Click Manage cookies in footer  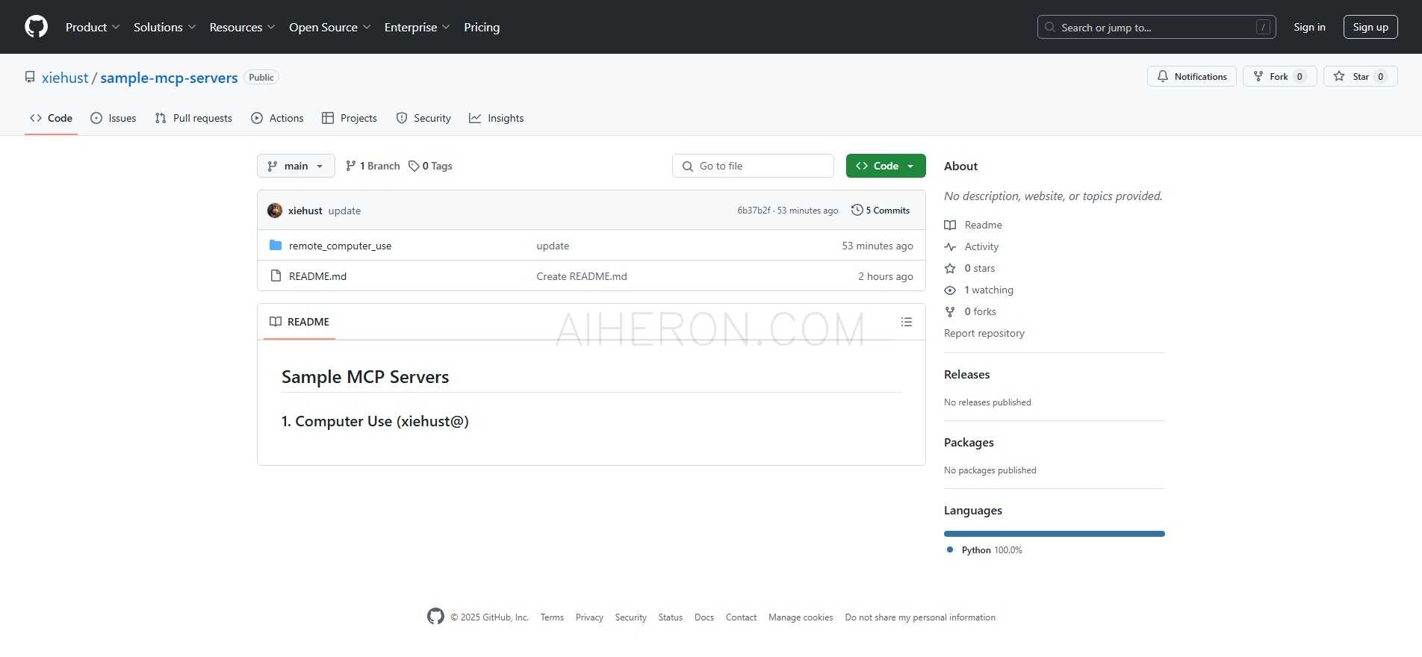coord(801,617)
